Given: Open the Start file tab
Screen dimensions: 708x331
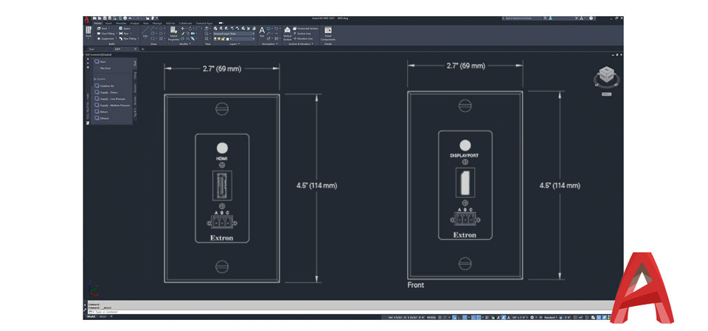Looking at the screenshot, I should (91, 49).
